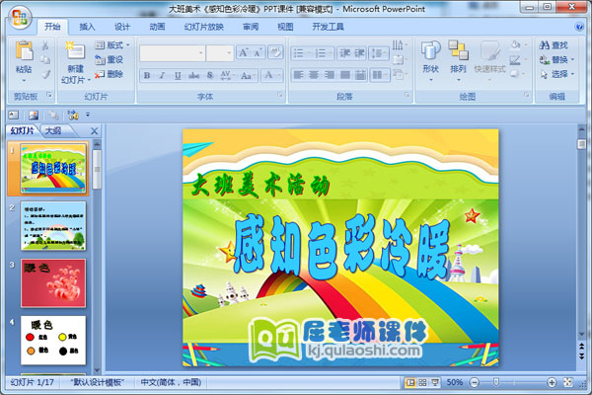Close the slides thumbnail pane
592x395 pixels.
click(94, 131)
